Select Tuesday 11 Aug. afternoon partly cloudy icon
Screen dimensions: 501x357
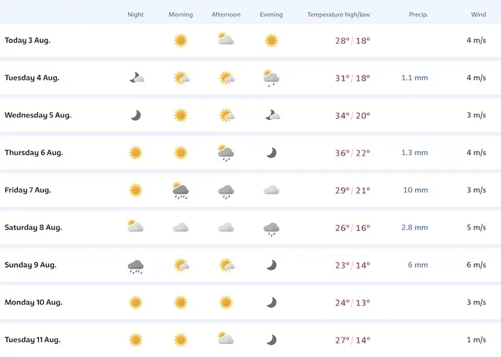click(226, 338)
